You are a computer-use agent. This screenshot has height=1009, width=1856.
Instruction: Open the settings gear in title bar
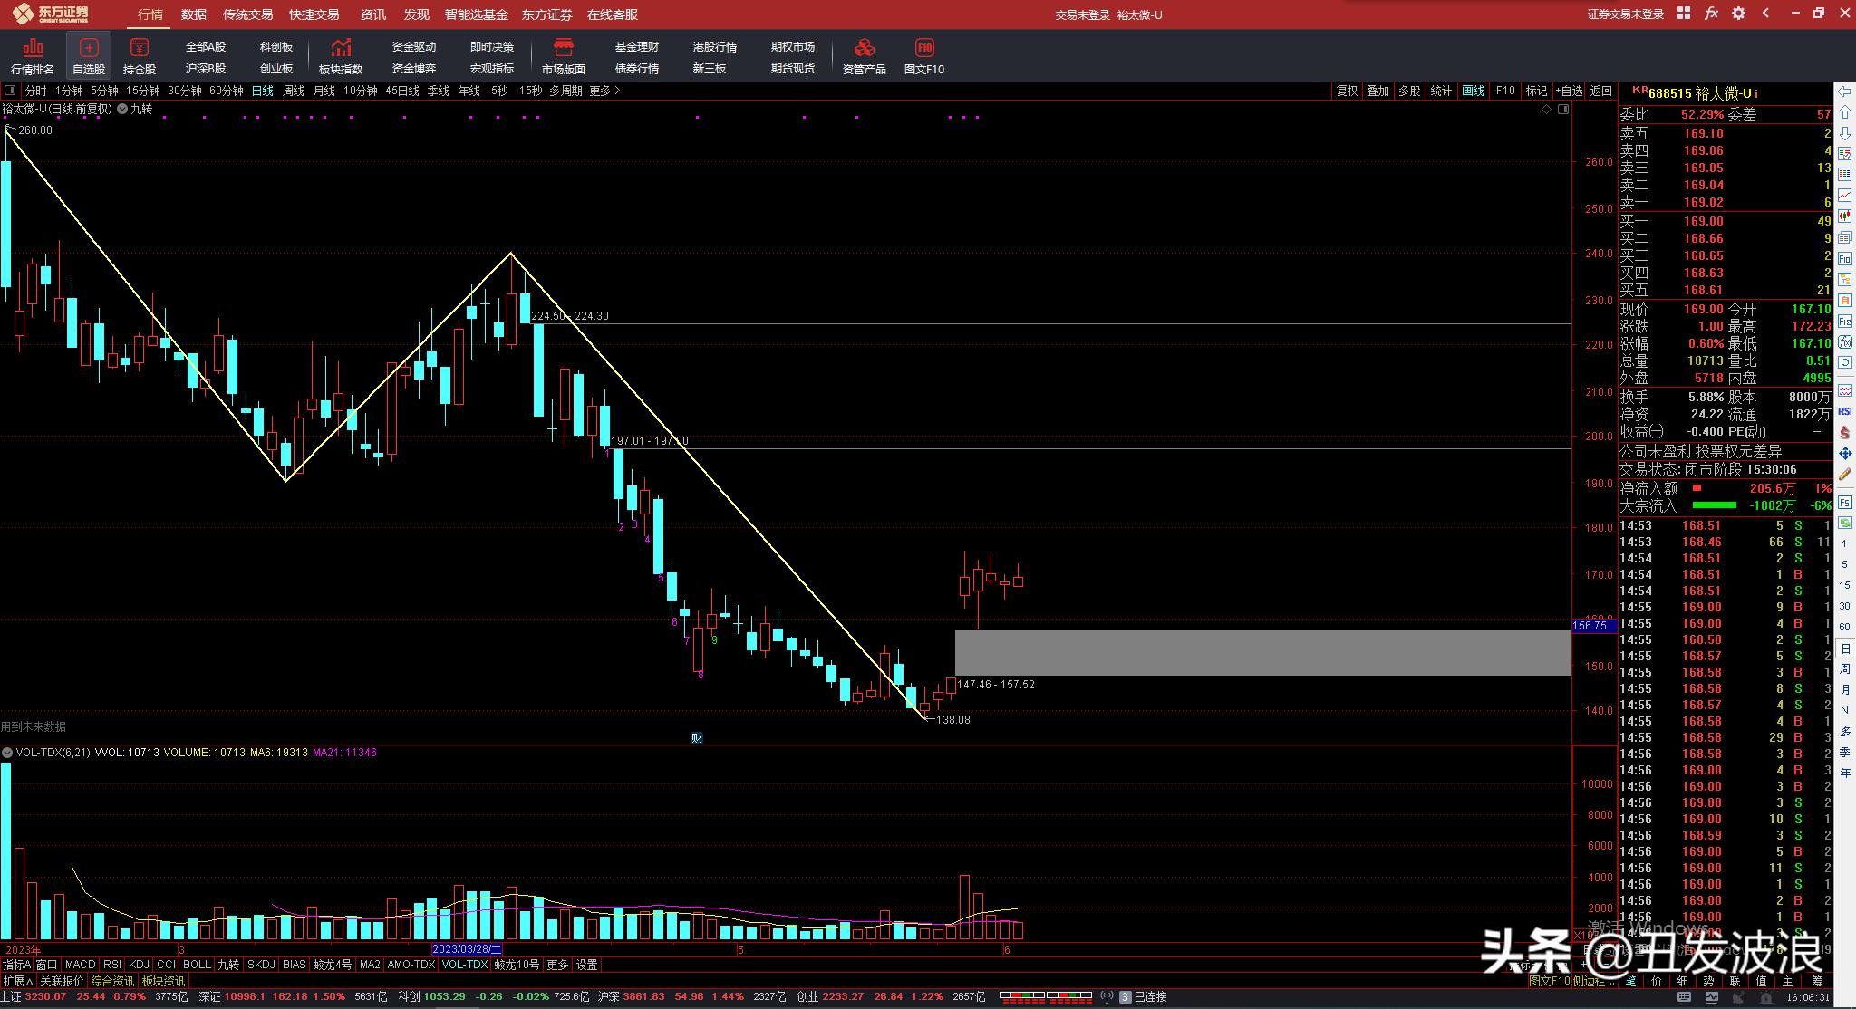1738,14
